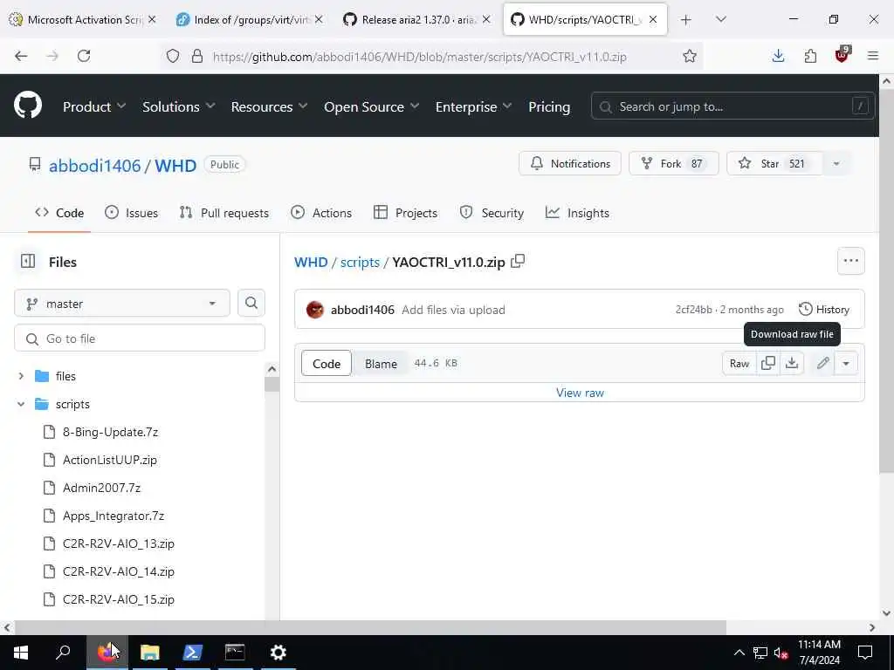Fork the repository button
Screen dimensions: 894x670
point(673,163)
